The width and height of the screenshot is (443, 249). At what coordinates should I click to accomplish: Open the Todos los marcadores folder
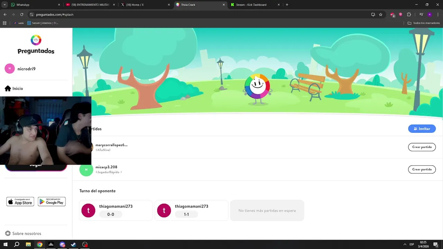click(424, 23)
